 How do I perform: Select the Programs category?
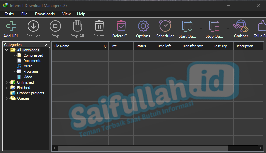[x=31, y=71]
